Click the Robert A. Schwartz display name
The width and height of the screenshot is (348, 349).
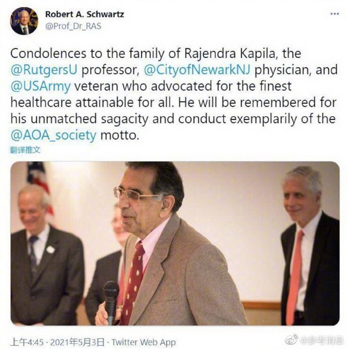[x=85, y=14]
